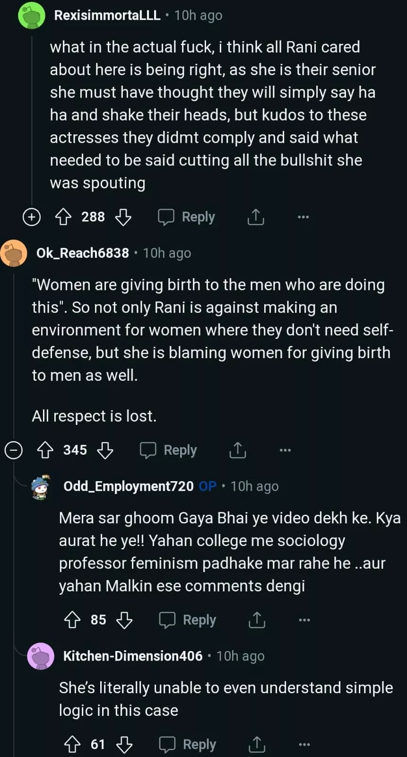Open more options on 288-vote comment
The width and height of the screenshot is (407, 757).
pyautogui.click(x=303, y=217)
